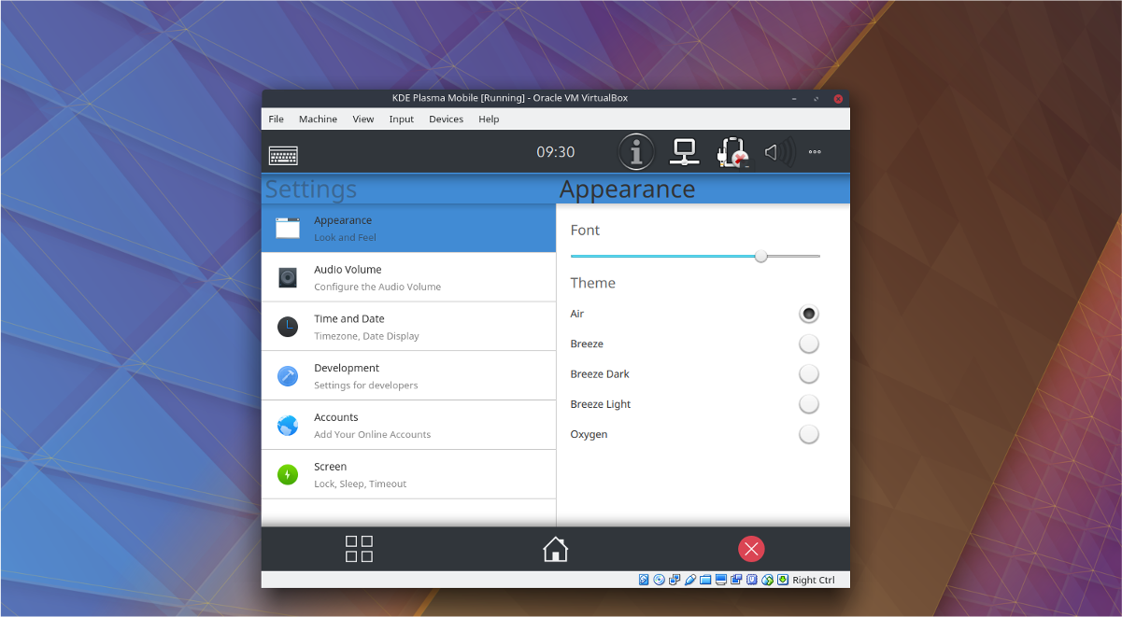Click the 'Lock, Sleep, Timeout' subtitle

[361, 484]
